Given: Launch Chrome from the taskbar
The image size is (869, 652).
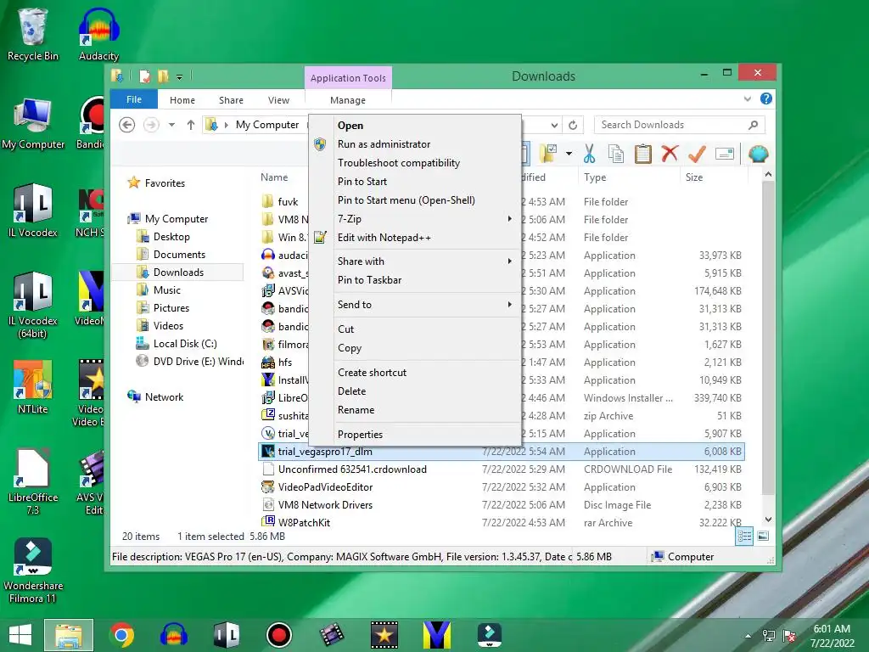Looking at the screenshot, I should [x=121, y=635].
